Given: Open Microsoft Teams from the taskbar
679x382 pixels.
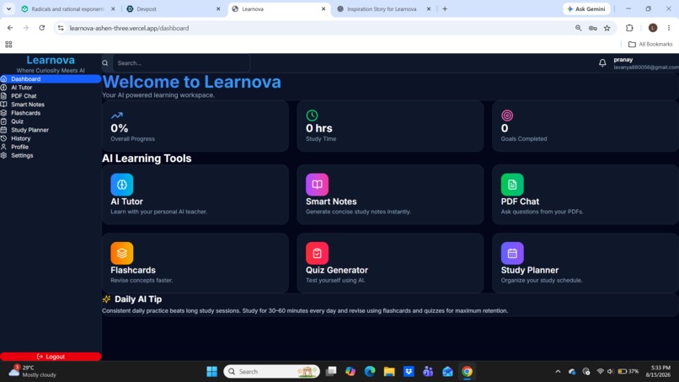Looking at the screenshot, I should point(428,372).
